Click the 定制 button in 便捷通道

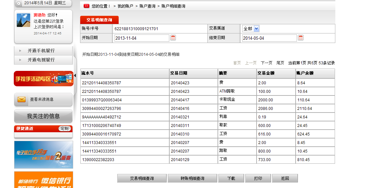tap(65, 129)
